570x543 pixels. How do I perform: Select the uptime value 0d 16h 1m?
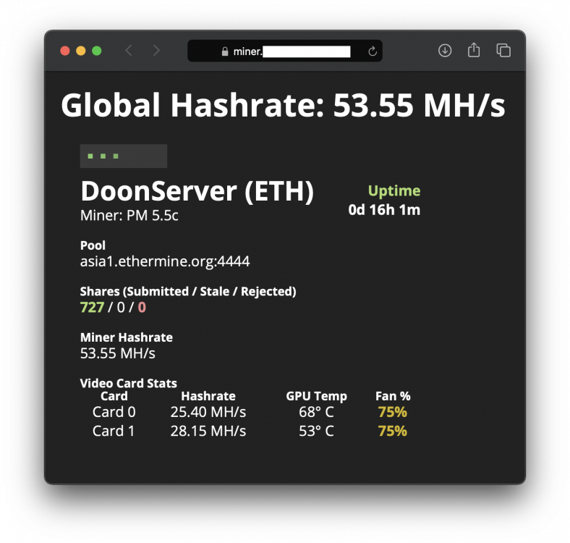point(384,210)
